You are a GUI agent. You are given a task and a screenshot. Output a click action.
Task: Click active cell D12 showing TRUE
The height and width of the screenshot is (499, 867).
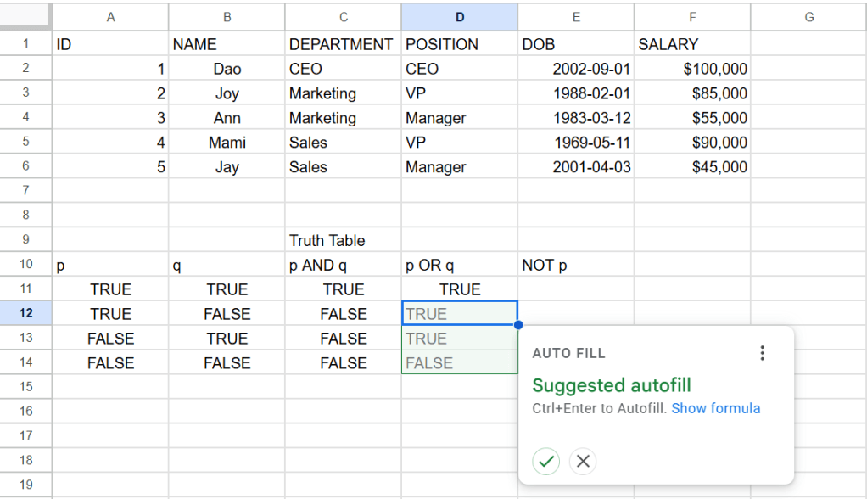pyautogui.click(x=460, y=314)
